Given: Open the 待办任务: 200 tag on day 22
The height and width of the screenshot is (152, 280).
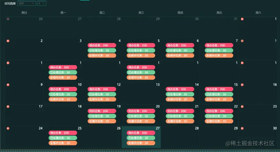Looking at the screenshot, I should click(219, 111).
